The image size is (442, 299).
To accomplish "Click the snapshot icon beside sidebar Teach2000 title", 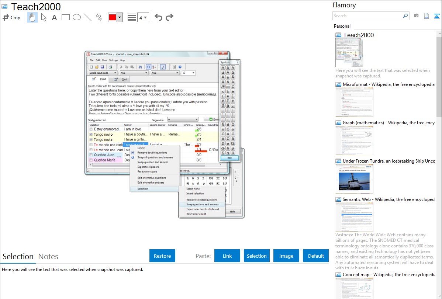I will click(x=339, y=35).
